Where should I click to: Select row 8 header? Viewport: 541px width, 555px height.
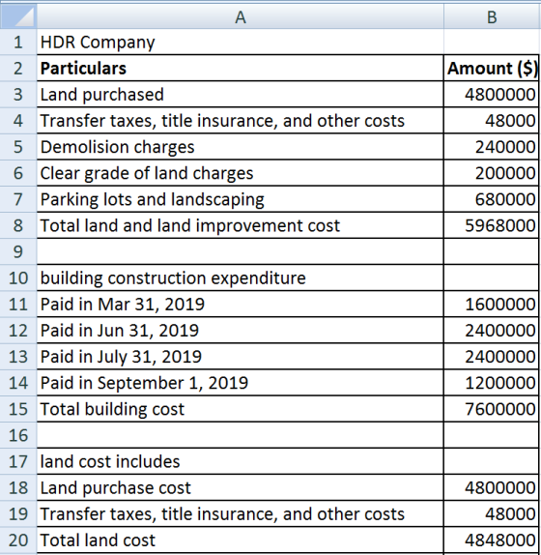pos(18,225)
